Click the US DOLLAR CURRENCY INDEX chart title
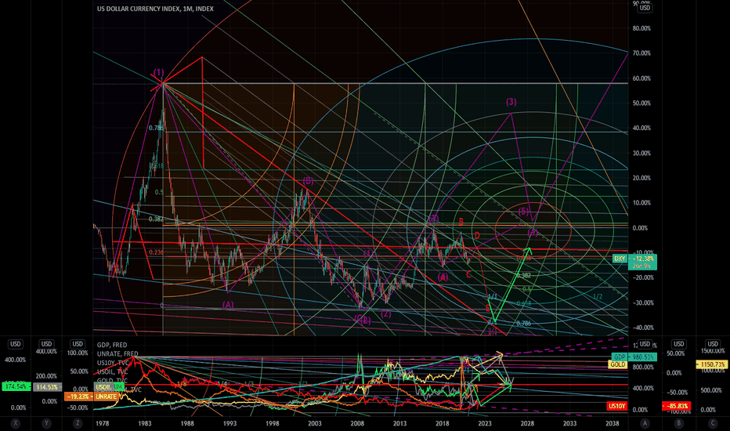The width and height of the screenshot is (730, 431). point(155,9)
